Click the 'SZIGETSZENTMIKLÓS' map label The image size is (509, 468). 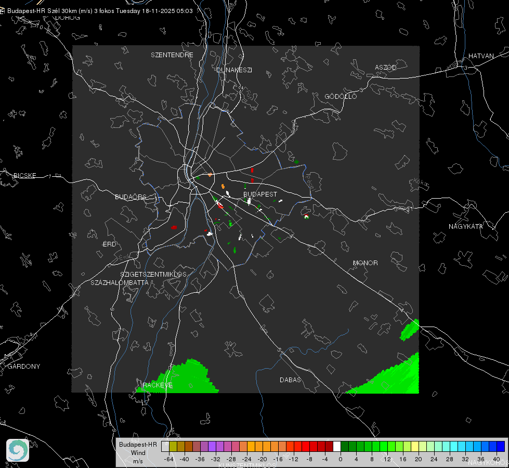tap(153, 275)
